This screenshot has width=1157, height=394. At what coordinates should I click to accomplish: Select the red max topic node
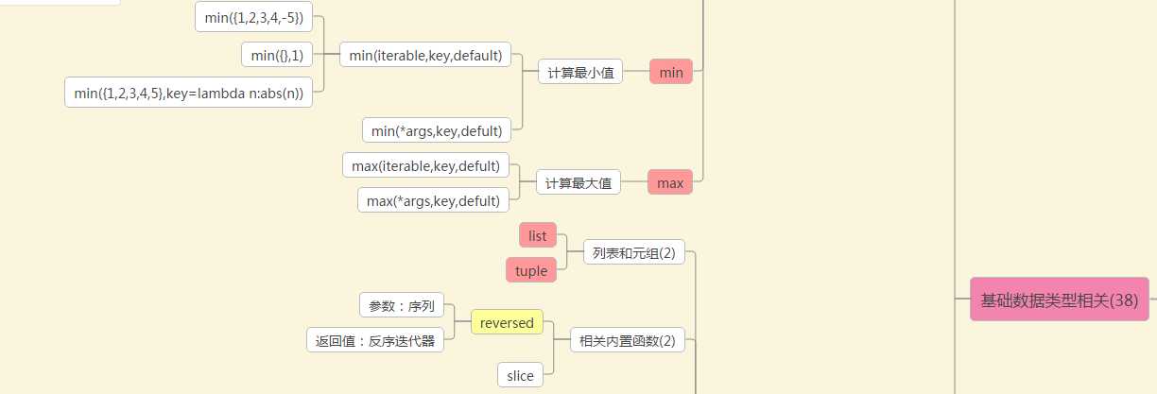670,182
